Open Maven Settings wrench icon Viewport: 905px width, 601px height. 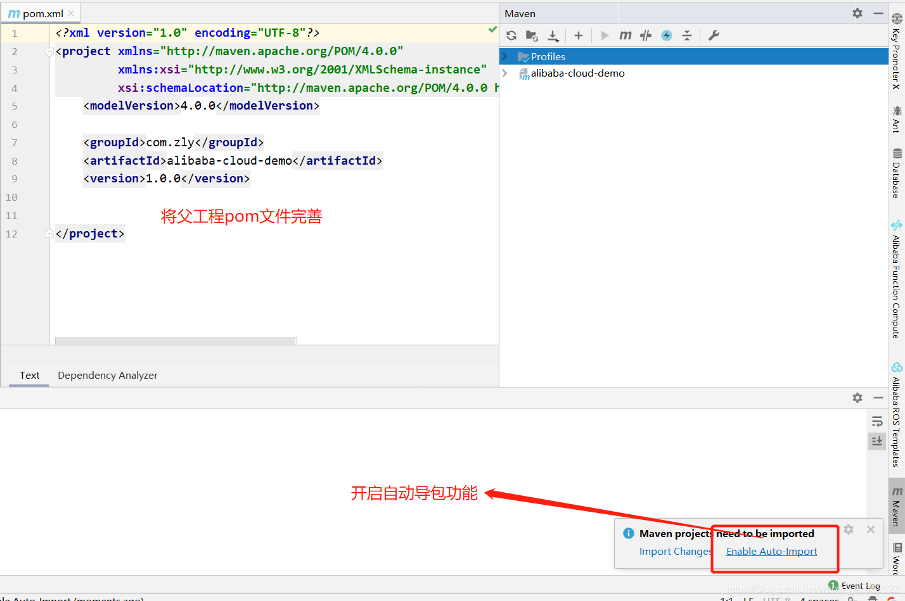[x=714, y=35]
